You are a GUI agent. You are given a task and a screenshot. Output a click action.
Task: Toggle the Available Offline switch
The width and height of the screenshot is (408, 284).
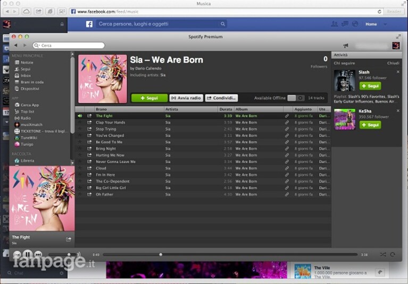[x=296, y=98]
